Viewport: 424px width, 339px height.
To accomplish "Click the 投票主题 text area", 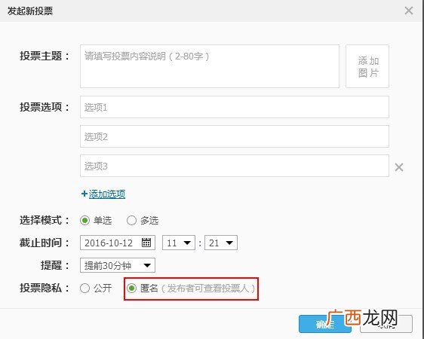I will click(210, 66).
